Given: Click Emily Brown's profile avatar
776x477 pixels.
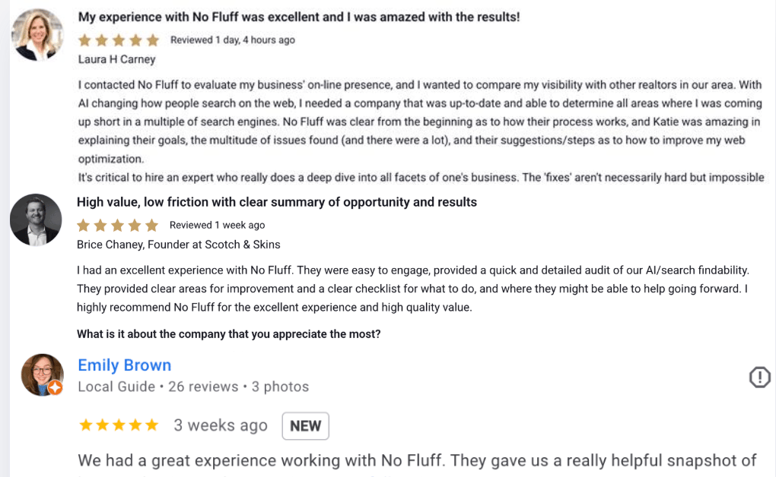Looking at the screenshot, I should [42, 374].
